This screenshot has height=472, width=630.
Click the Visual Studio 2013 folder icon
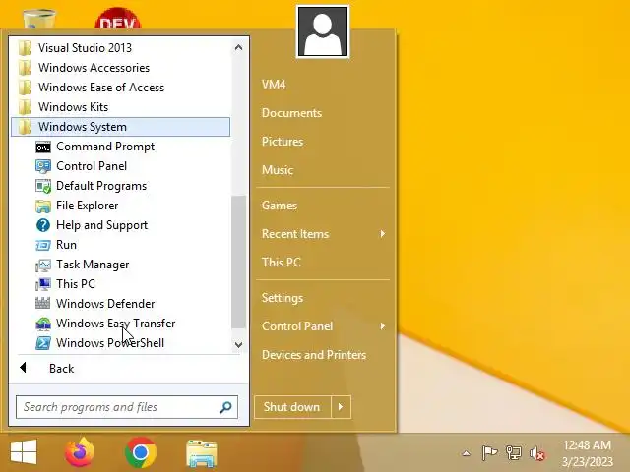pyautogui.click(x=25, y=48)
